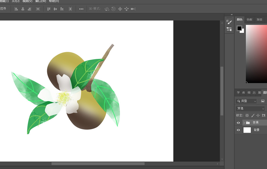Open the three-dots more align options
The height and width of the screenshot is (169, 267).
(81, 9)
